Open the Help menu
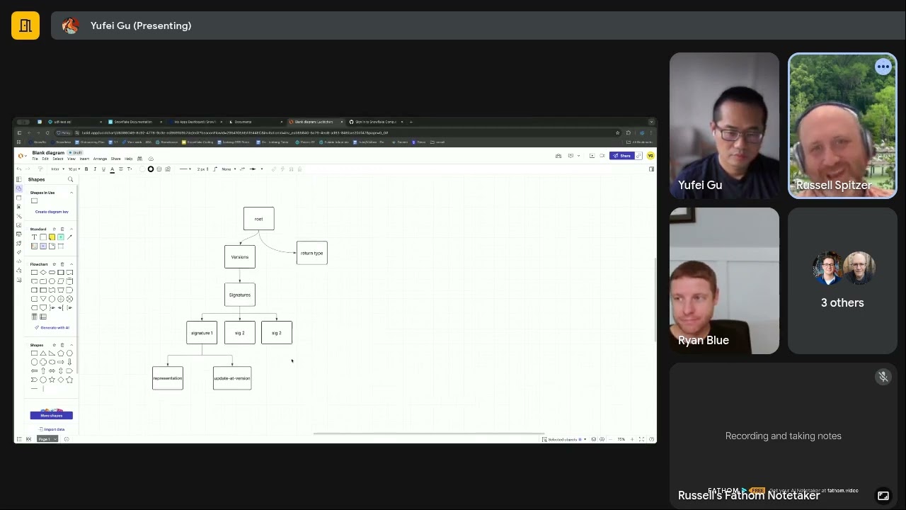The height and width of the screenshot is (510, 906). pos(128,159)
